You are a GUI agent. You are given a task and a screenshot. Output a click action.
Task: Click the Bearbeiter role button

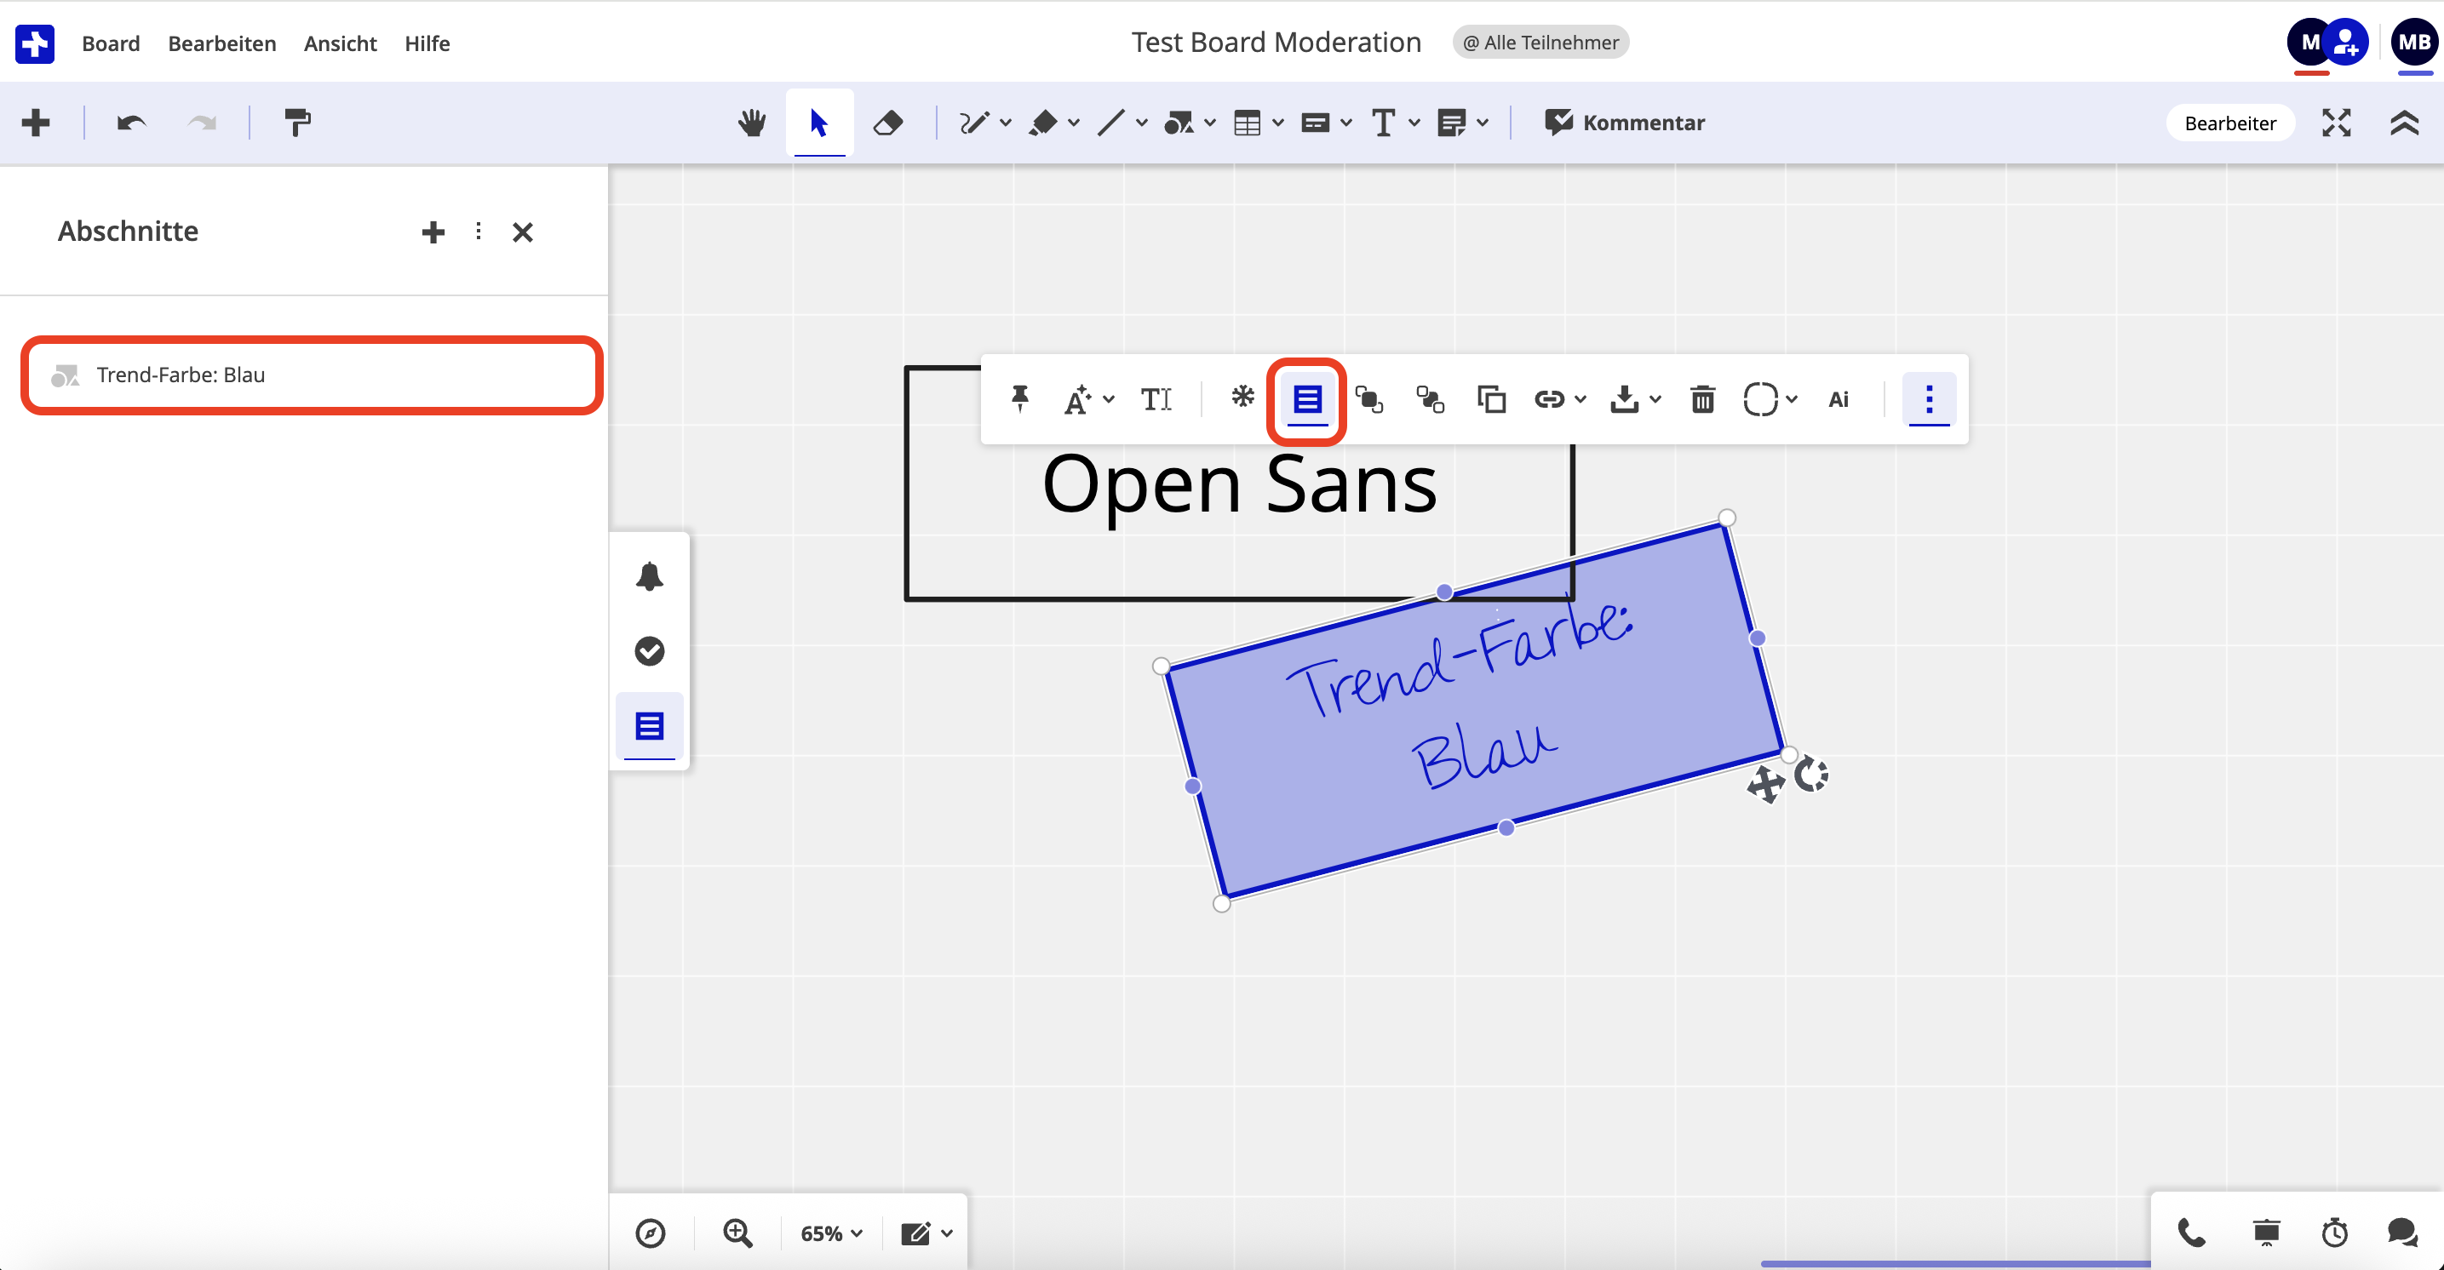(2229, 123)
